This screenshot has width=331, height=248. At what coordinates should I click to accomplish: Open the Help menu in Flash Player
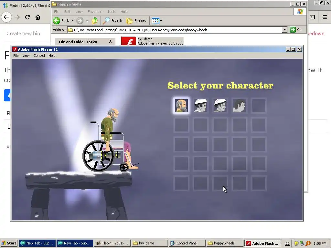pyautogui.click(x=52, y=56)
